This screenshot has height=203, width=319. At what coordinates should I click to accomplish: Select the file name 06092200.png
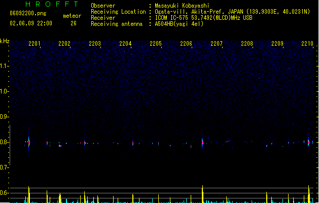click(28, 13)
